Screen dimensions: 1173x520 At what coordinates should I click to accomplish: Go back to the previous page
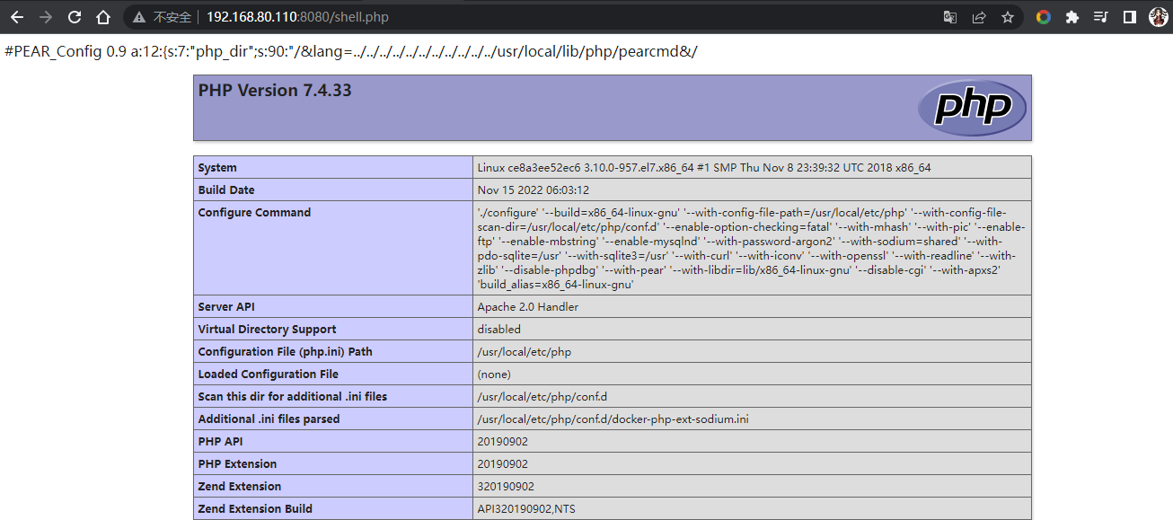[17, 17]
